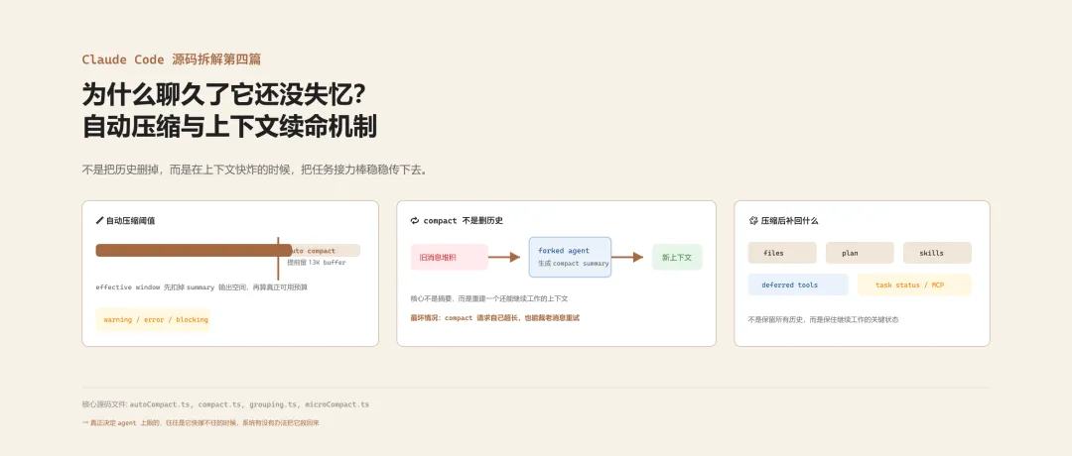This screenshot has width=1072, height=456.
Task: Click the pencil icon beside 自动压缩阈值
Action: point(100,221)
